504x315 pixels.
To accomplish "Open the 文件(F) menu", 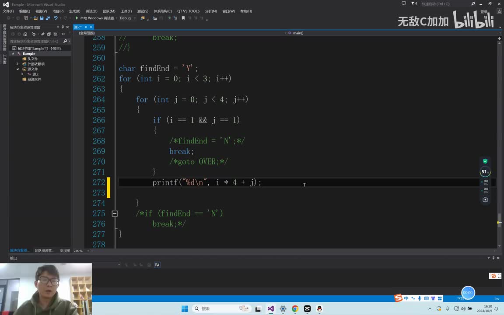I will coord(8,11).
